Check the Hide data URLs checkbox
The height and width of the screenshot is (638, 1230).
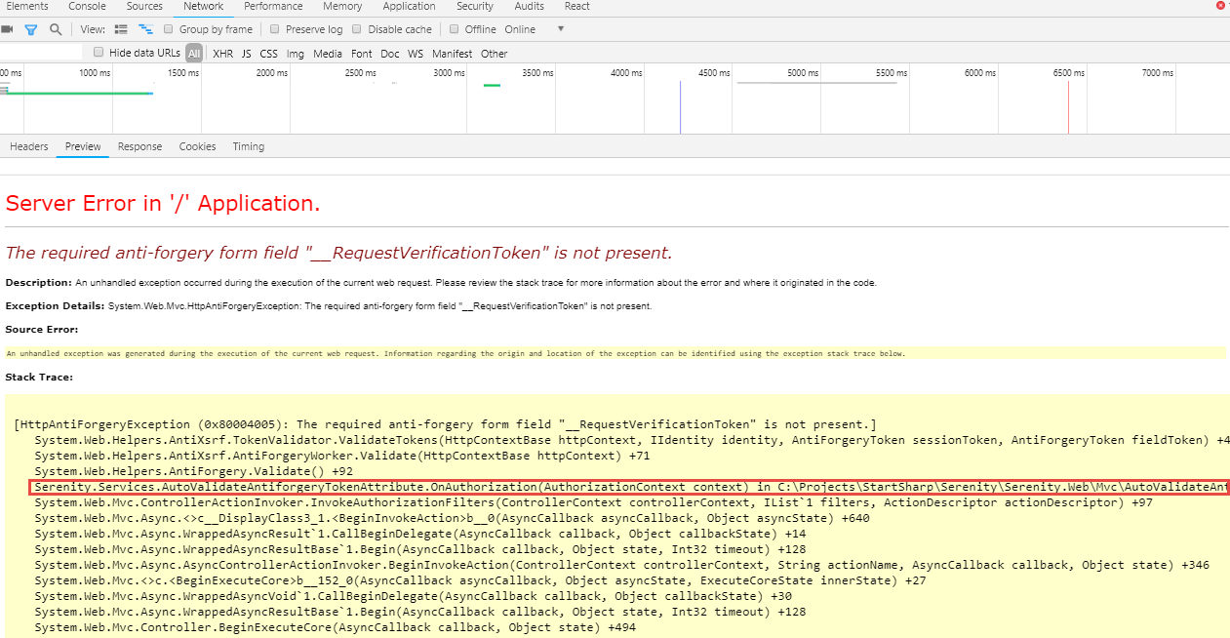tap(98, 53)
